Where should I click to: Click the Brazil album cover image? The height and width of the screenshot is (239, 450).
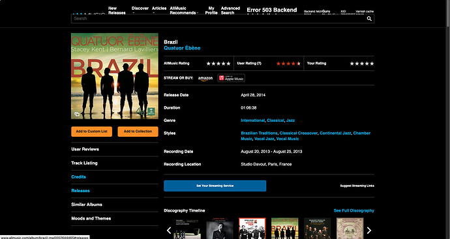pos(115,76)
